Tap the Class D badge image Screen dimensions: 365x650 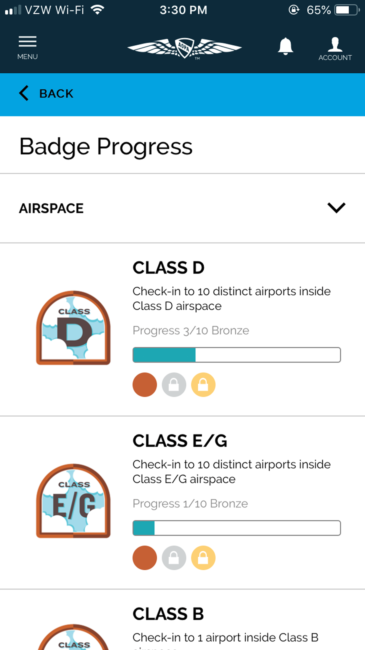coord(73,328)
